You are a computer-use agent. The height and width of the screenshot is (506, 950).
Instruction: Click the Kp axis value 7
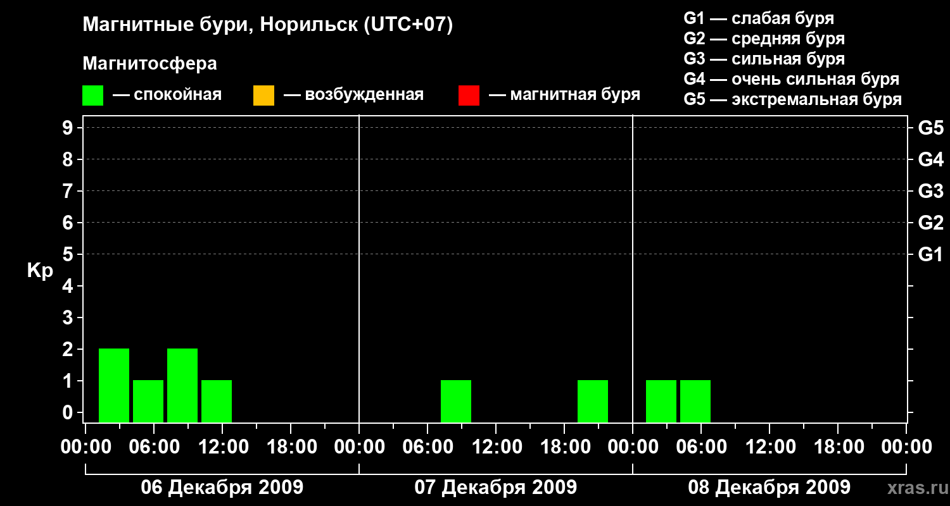[x=69, y=191]
